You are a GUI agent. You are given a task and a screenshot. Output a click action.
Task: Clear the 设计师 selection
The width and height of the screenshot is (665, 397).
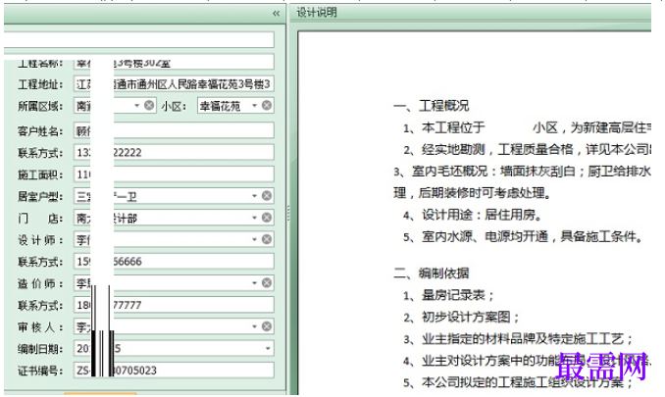[267, 239]
